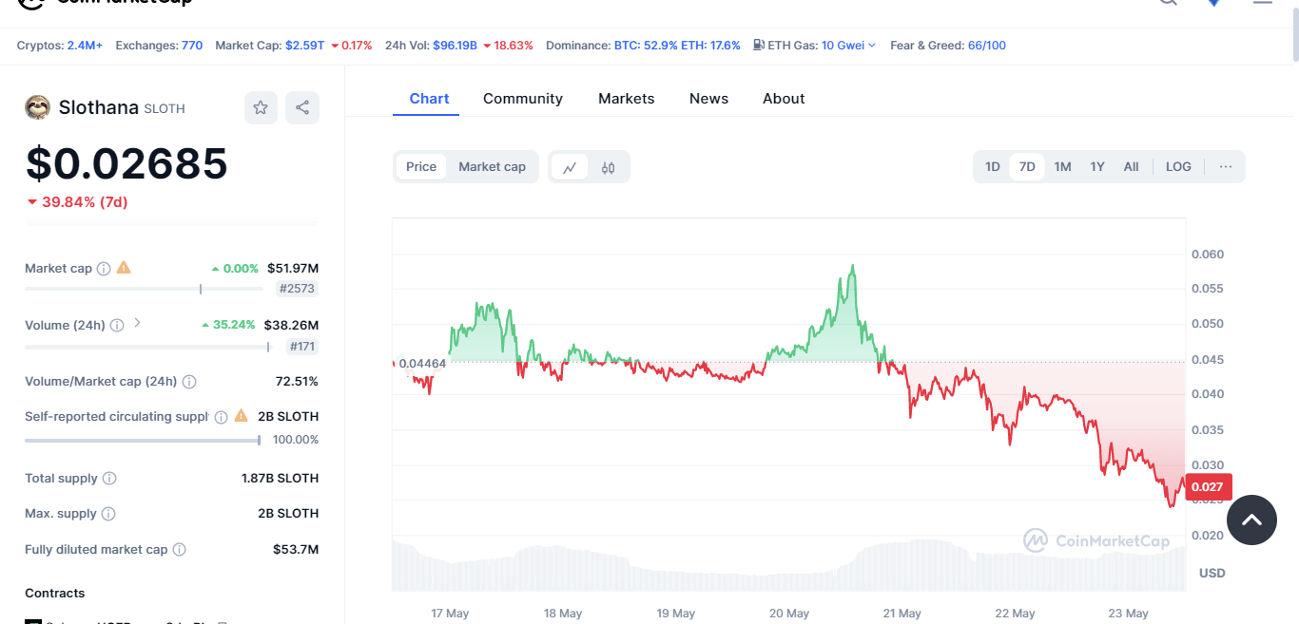Screen dimensions: 1299x624
Task: Click the Market cap warning triangle
Action: click(x=124, y=268)
